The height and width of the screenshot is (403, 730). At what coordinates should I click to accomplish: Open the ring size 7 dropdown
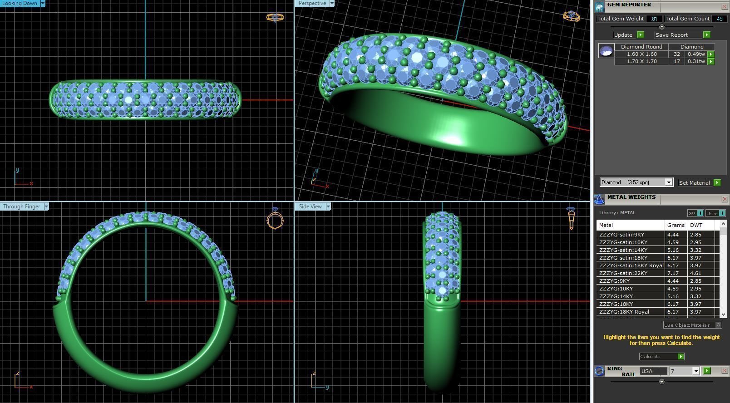[695, 371]
